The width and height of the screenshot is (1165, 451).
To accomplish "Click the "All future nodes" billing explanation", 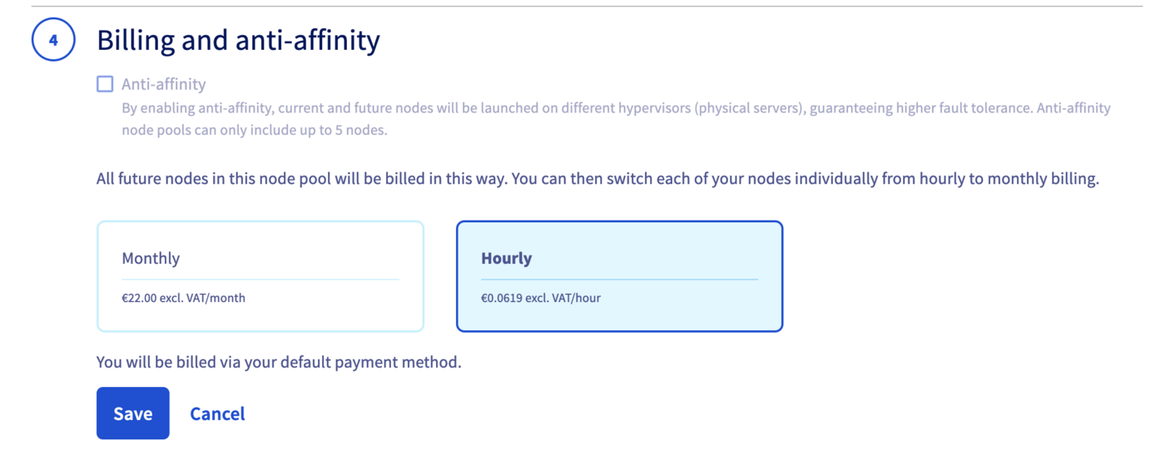I will [597, 179].
